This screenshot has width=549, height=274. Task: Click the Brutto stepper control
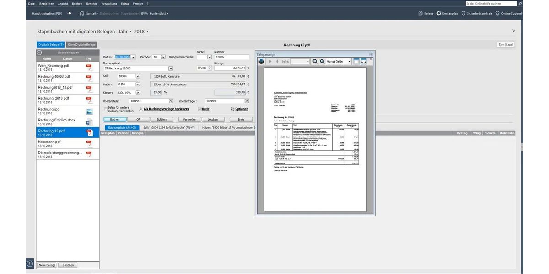pos(210,68)
